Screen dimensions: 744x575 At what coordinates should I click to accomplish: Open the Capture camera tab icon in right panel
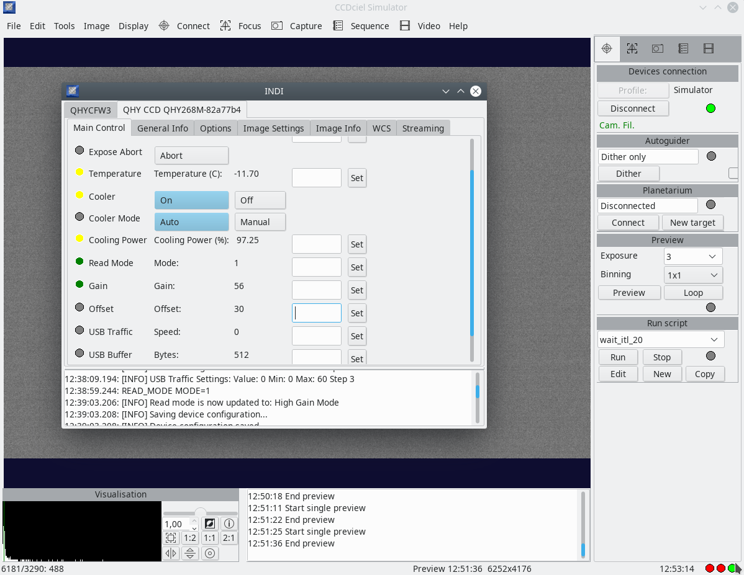coord(658,48)
